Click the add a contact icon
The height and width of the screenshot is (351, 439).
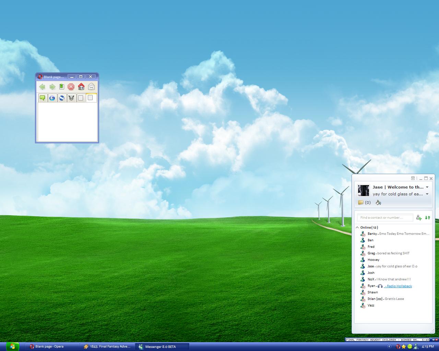419,217
